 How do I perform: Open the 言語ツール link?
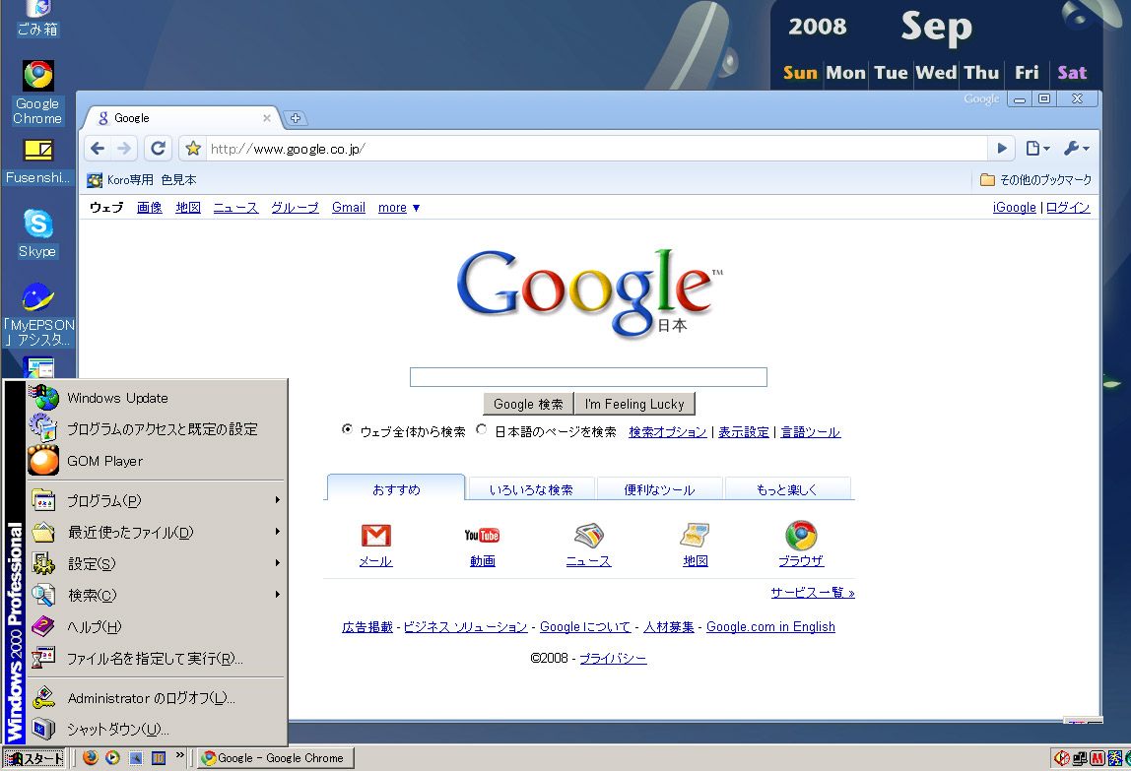tap(810, 432)
